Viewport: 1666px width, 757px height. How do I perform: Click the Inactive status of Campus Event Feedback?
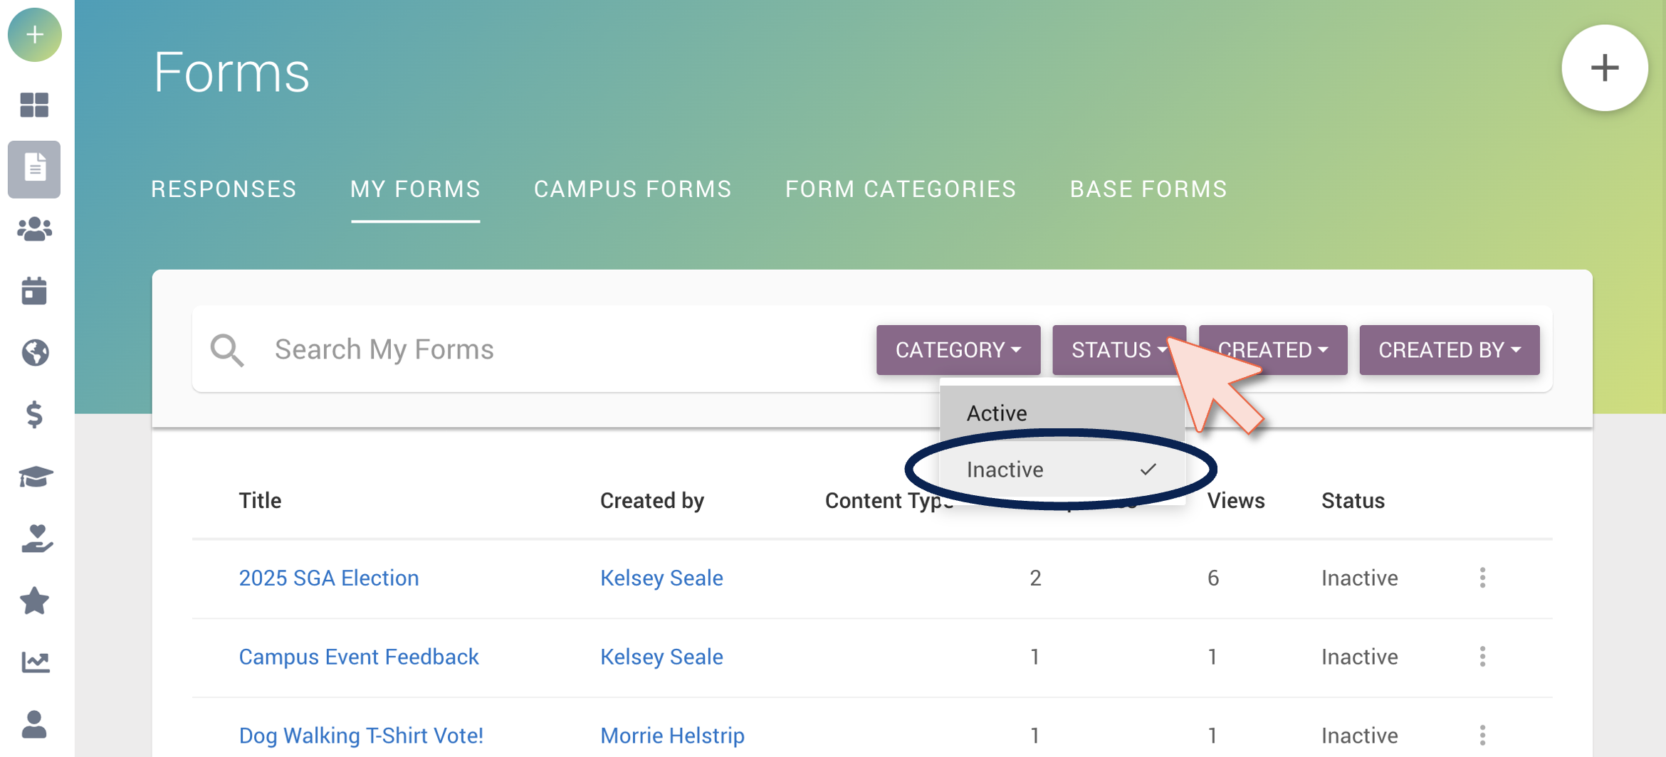coord(1360,657)
